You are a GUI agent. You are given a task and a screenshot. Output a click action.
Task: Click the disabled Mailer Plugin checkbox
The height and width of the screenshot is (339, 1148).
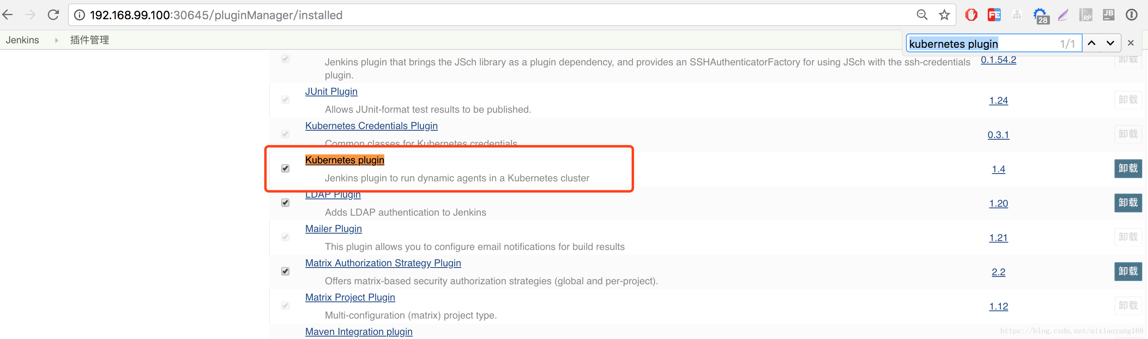pos(285,237)
